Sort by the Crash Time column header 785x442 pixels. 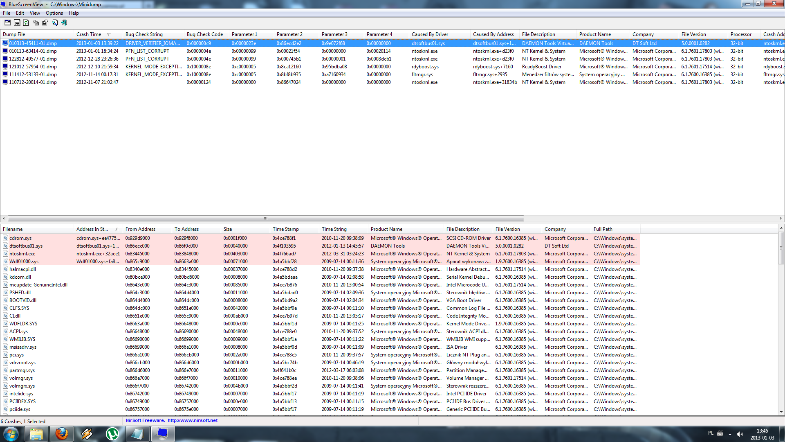coord(98,34)
